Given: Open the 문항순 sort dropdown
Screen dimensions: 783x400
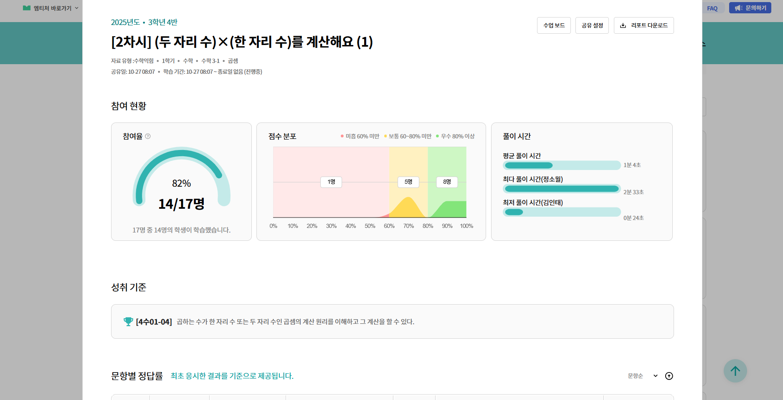Looking at the screenshot, I should point(642,376).
